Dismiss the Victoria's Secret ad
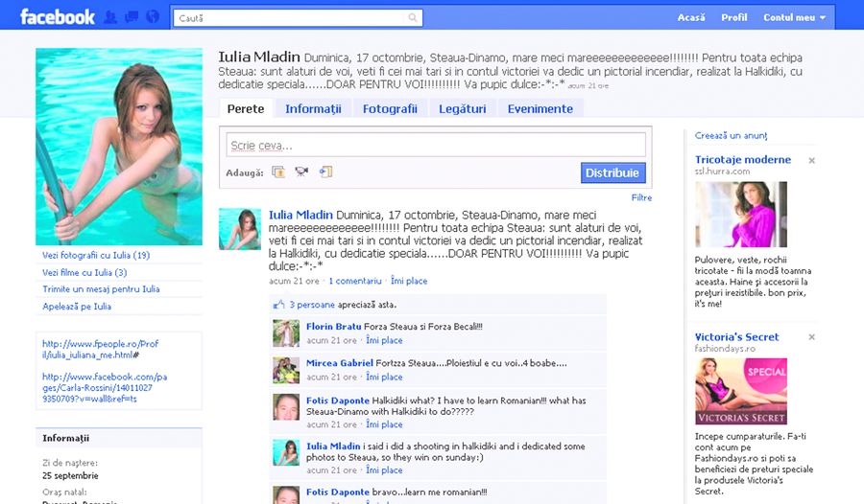The image size is (864, 504). 812,337
